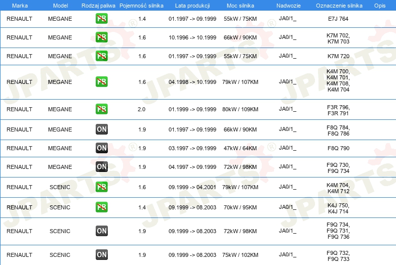Click the 47kW / 64KM power cell
396x265 pixels.
pos(240,148)
